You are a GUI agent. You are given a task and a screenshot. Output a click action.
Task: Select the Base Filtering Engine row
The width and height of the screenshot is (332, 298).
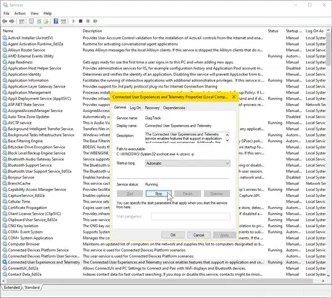click(164, 141)
